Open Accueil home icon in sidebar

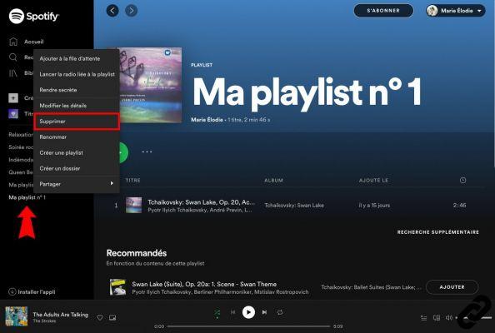click(13, 42)
